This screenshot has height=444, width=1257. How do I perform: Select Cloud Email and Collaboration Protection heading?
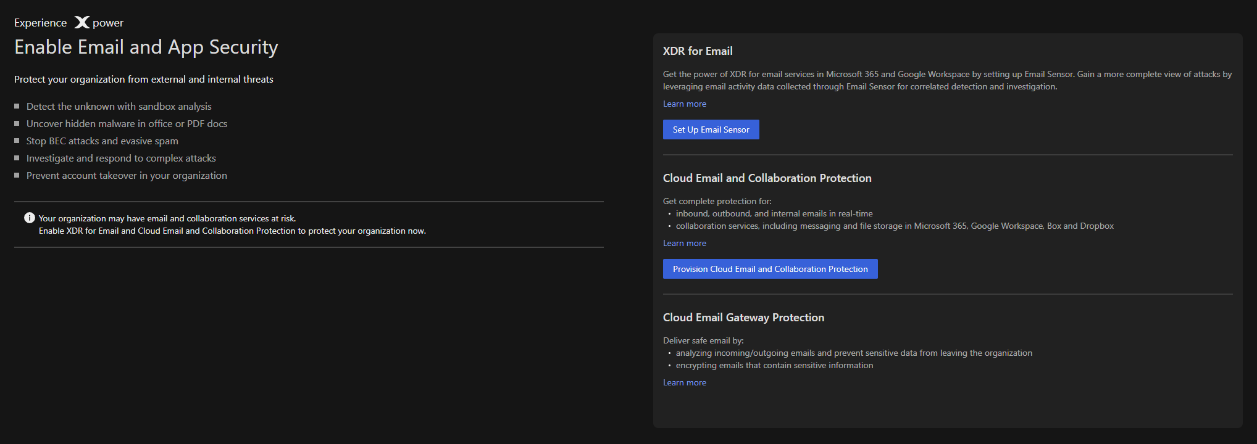[x=767, y=178]
